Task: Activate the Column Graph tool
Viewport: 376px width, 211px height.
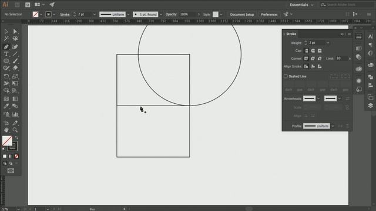Action: click(x=15, y=114)
